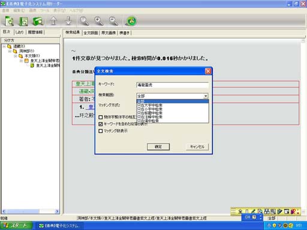Click the green folder search toolbar icon

38,21
